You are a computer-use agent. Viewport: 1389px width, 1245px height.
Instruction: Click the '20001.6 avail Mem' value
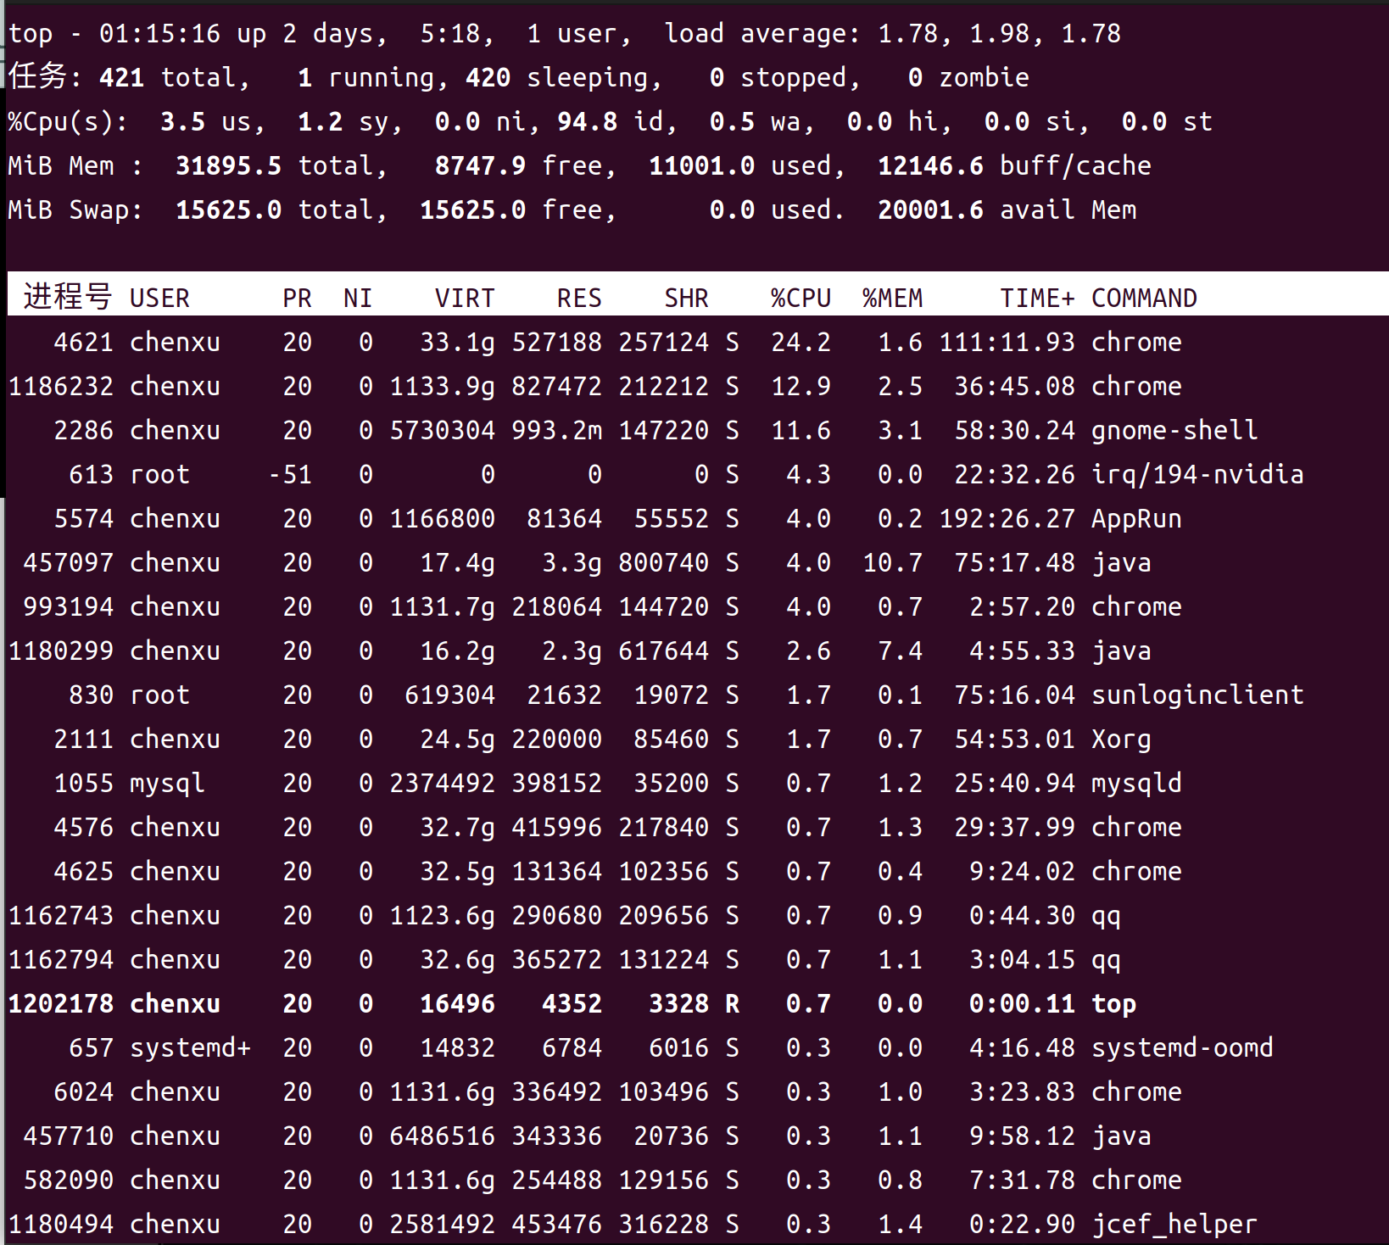pos(1007,209)
